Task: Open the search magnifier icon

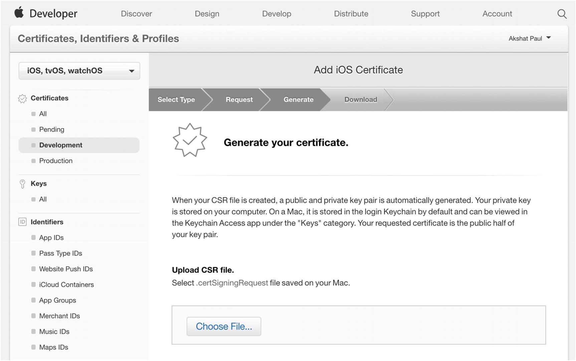Action: click(562, 14)
